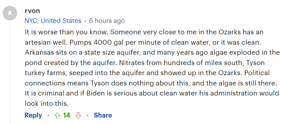
Task: Open rvon's gray 'R' avatar
Action: point(10,13)
